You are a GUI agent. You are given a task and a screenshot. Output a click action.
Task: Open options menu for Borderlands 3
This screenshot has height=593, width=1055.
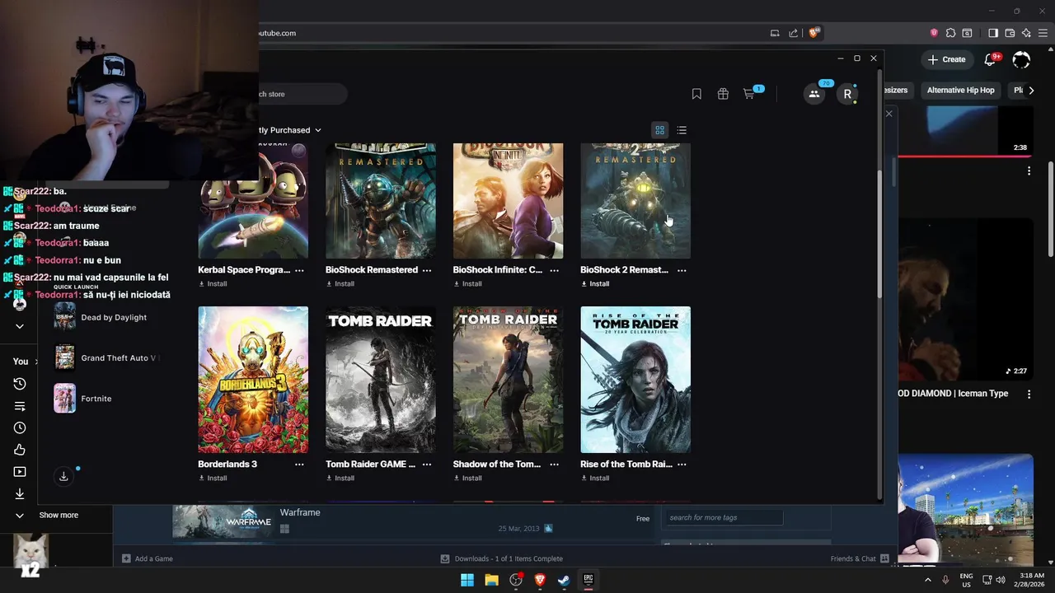coord(299,465)
